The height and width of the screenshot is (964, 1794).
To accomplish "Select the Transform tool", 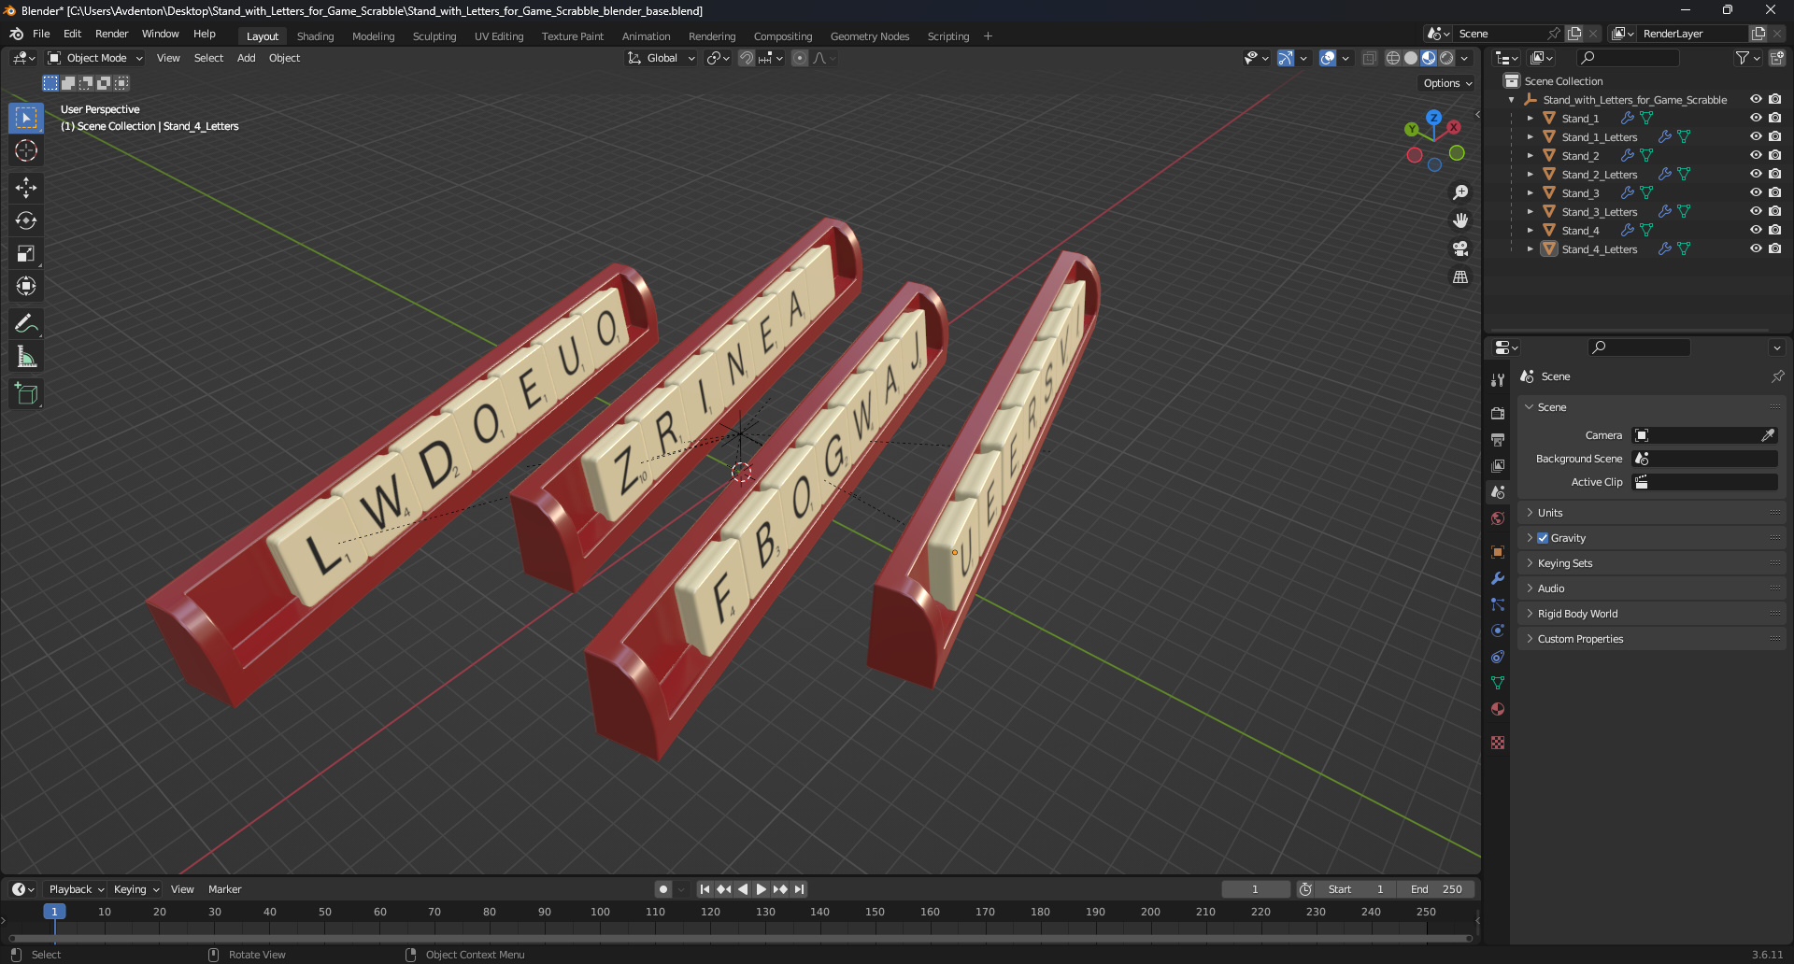I will coord(26,286).
